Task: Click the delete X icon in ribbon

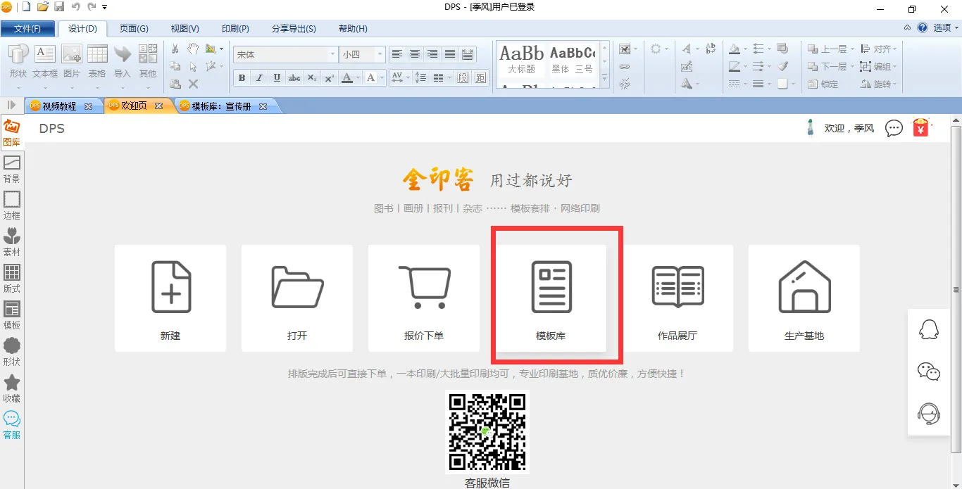Action: tap(193, 84)
